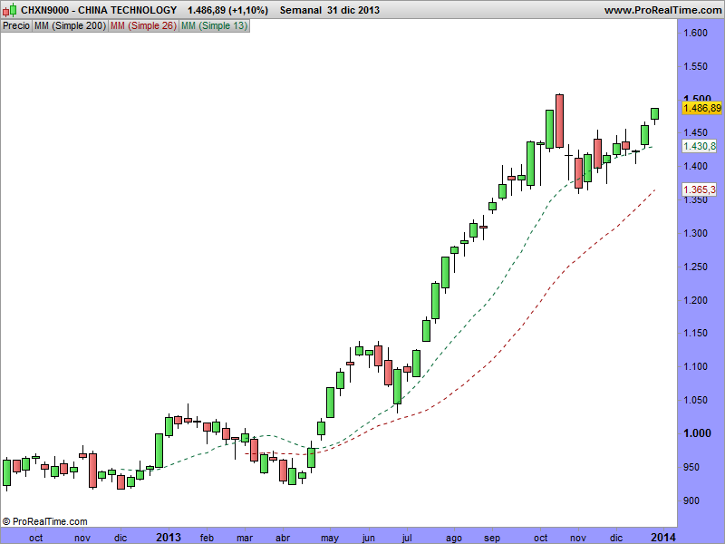
Task: Click the 1.000 level on price axis
Action: (x=696, y=433)
